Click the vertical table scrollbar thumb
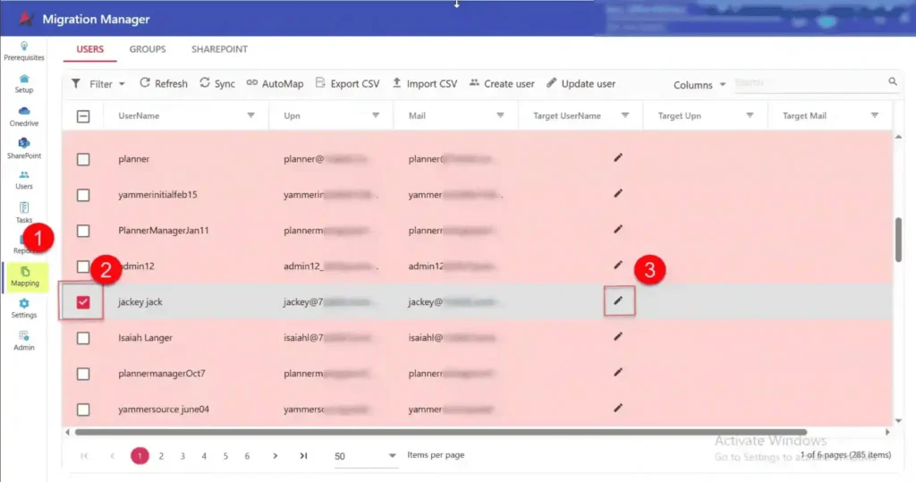The height and width of the screenshot is (482, 916). click(x=898, y=240)
